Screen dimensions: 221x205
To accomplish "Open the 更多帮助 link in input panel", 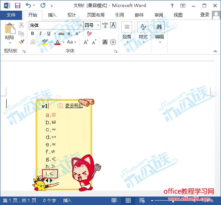I will point(74,105).
